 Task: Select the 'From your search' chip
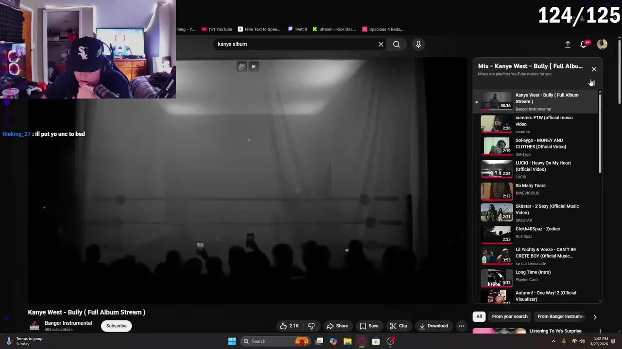click(510, 317)
